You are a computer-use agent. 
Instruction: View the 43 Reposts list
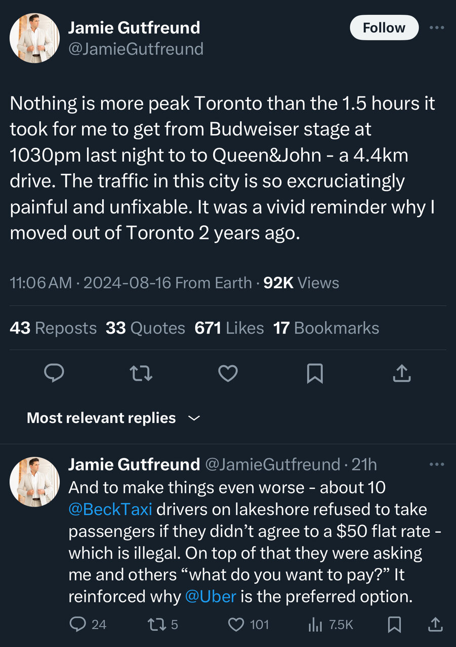coord(53,328)
